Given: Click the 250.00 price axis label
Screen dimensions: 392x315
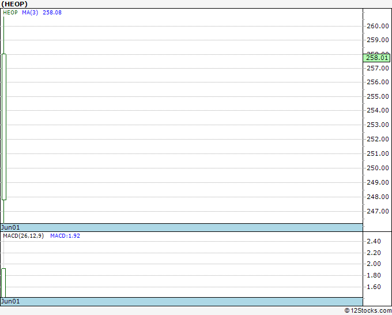Looking at the screenshot, I should pyautogui.click(x=378, y=168).
